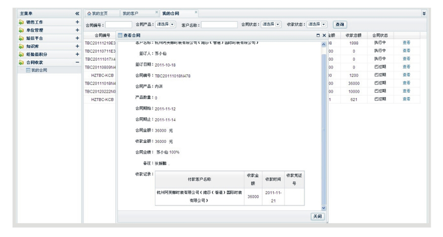Expand the 单位管理 menu section

pyautogui.click(x=77, y=30)
